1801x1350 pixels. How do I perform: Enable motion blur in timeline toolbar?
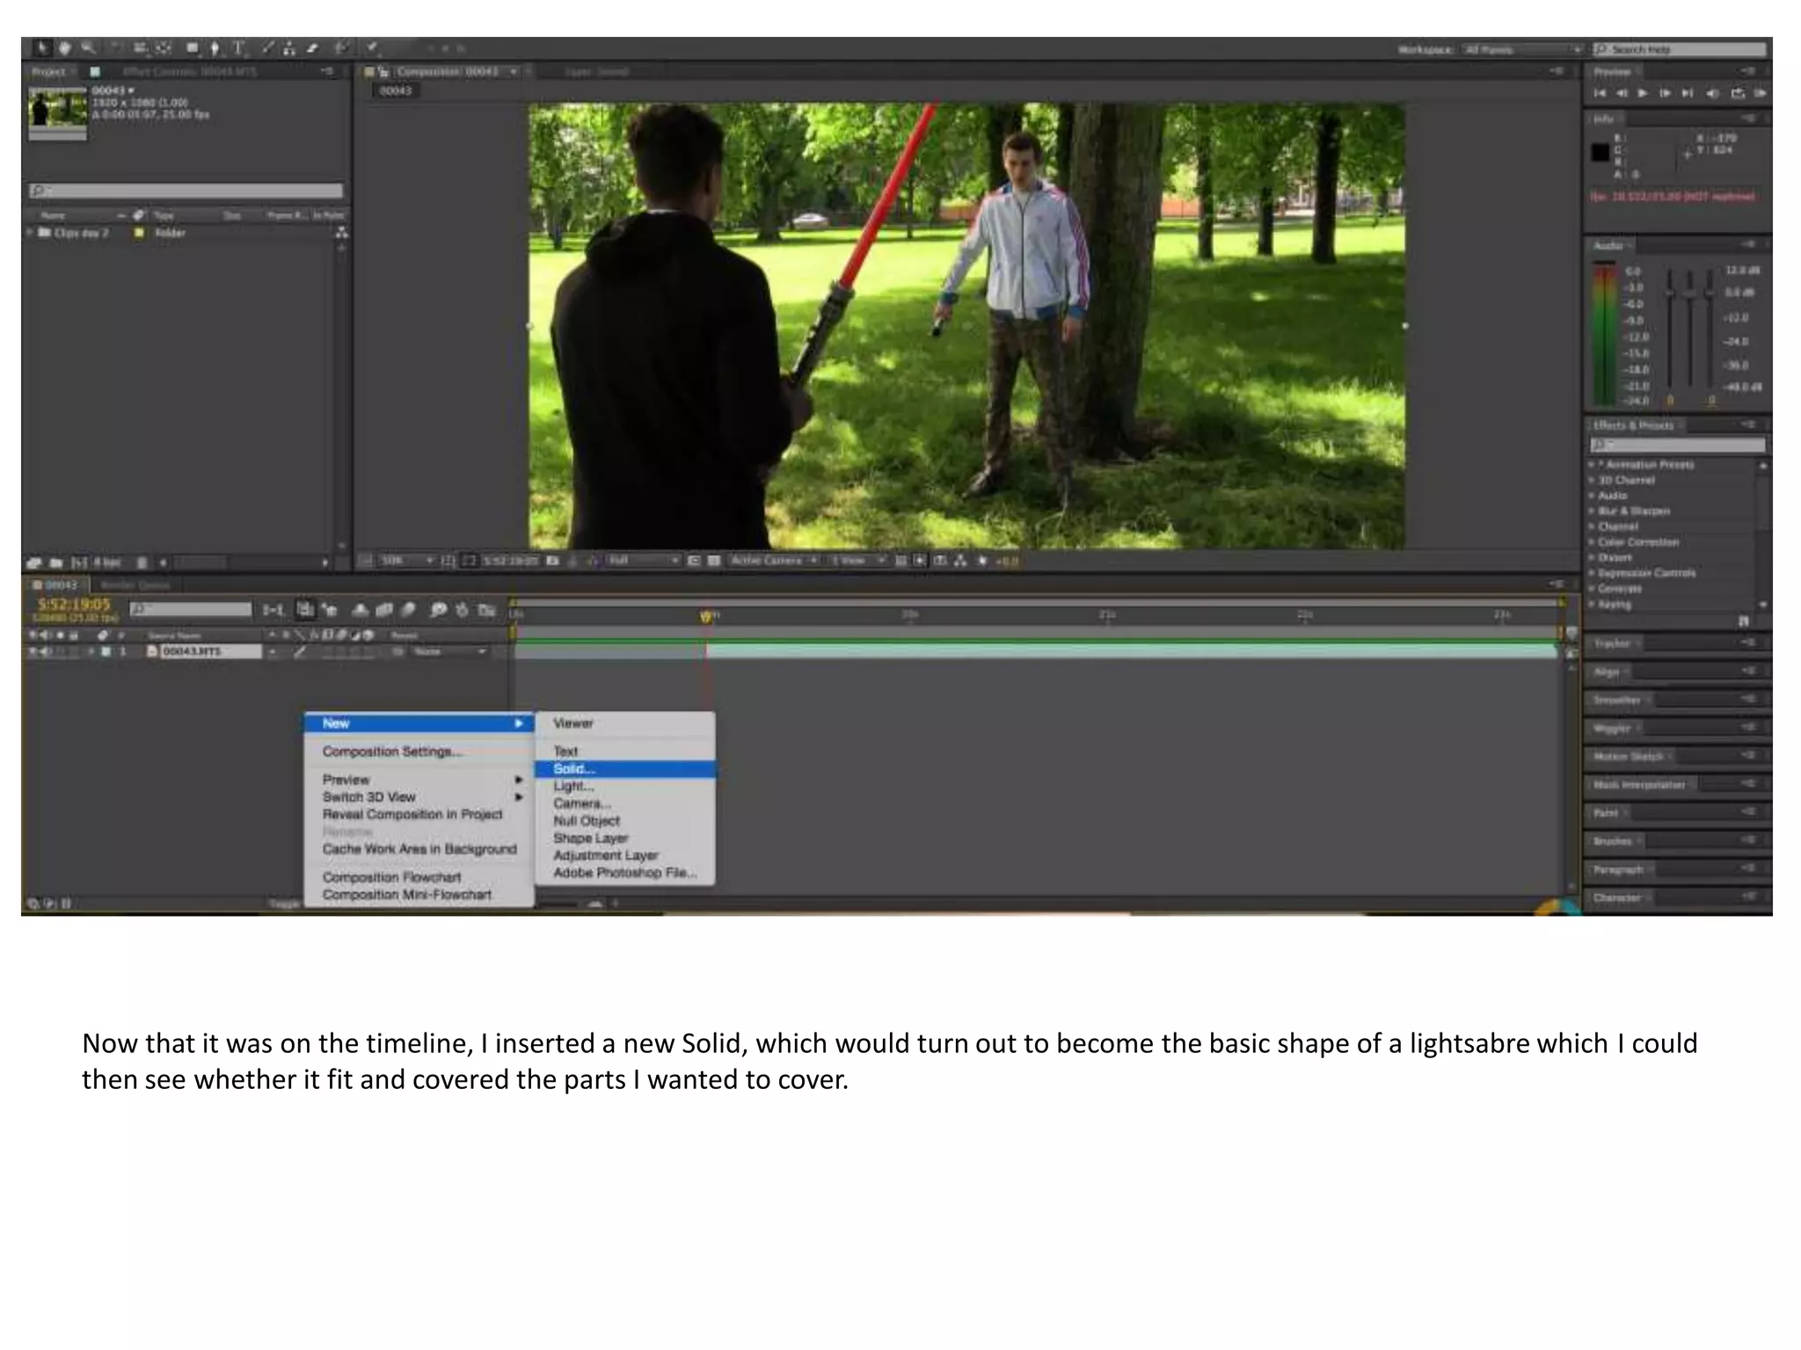click(408, 609)
